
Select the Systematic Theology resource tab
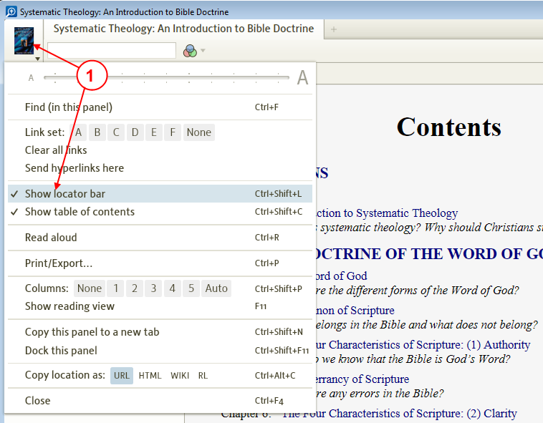point(183,29)
